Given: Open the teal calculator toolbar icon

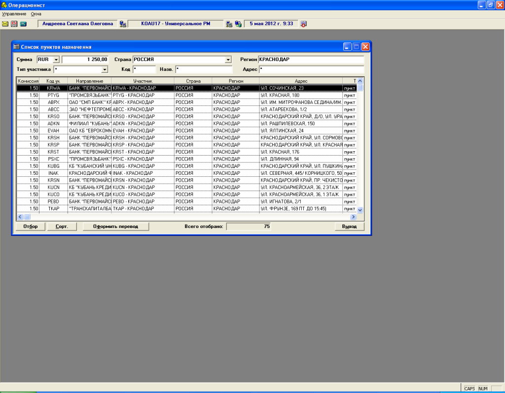Looking at the screenshot, I should (23, 24).
